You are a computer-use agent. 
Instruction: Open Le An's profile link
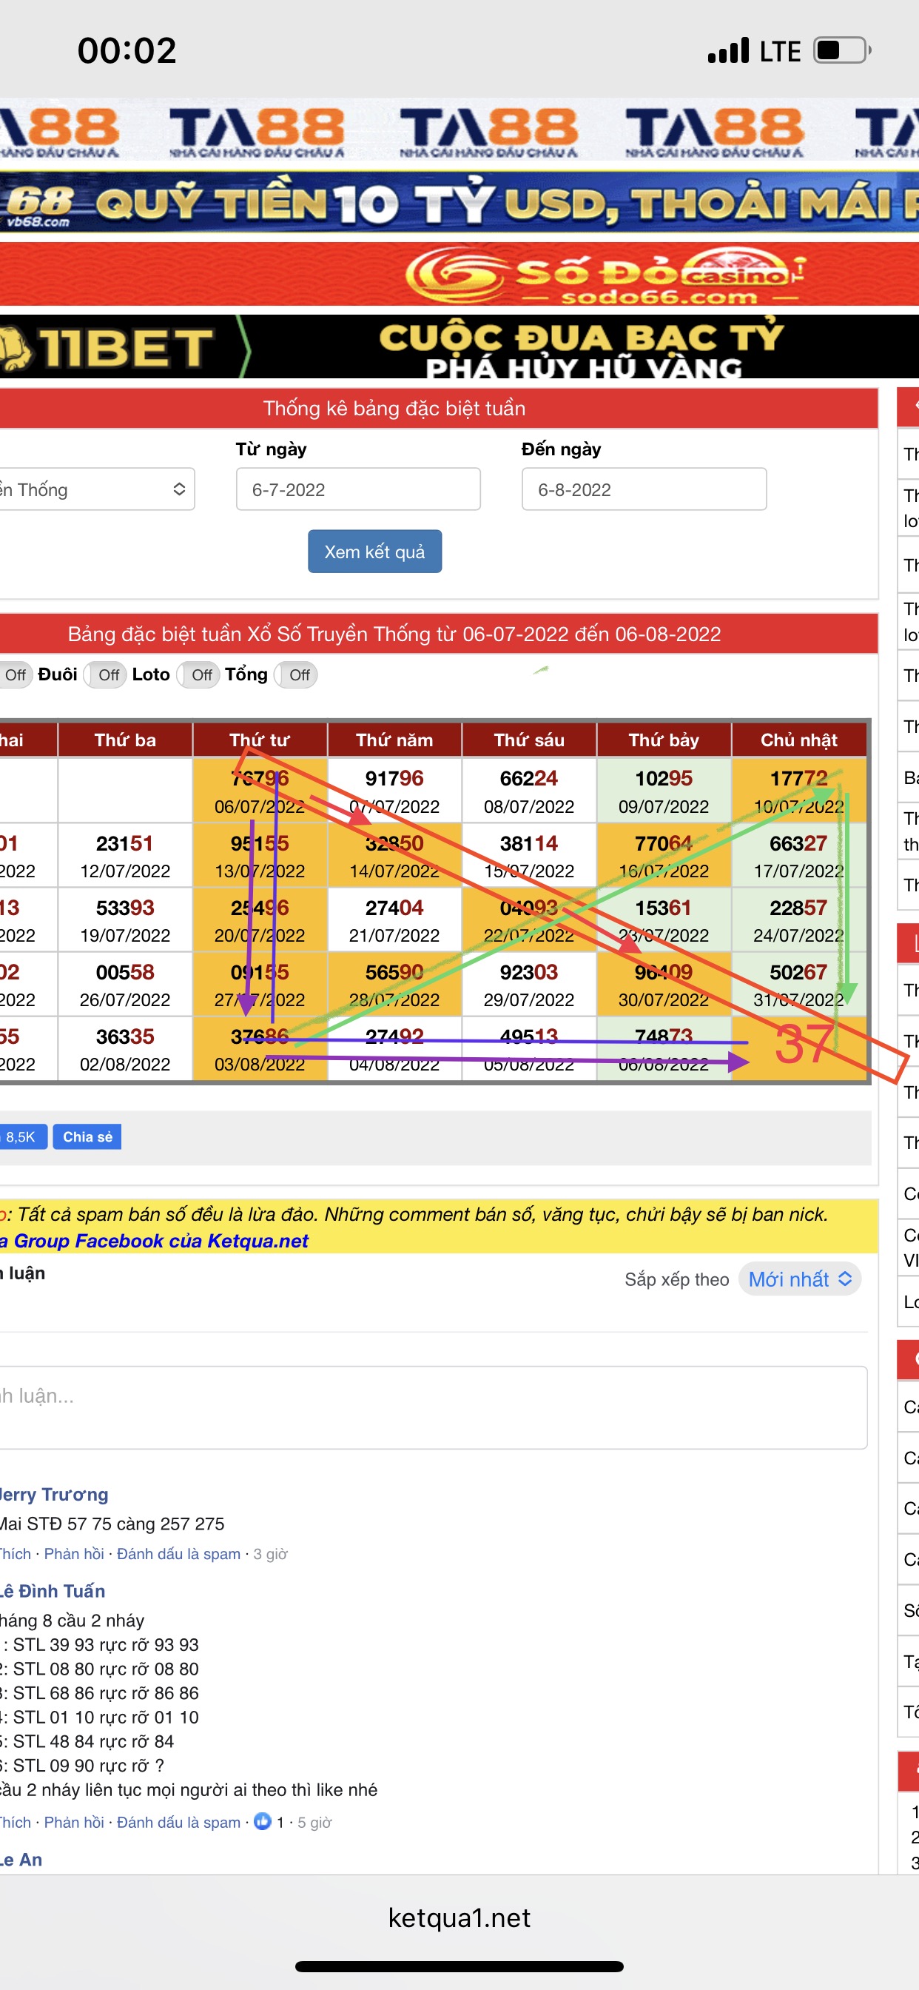click(21, 1860)
